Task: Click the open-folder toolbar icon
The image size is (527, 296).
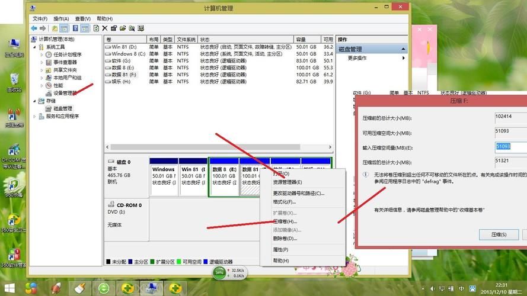Action: click(123, 28)
